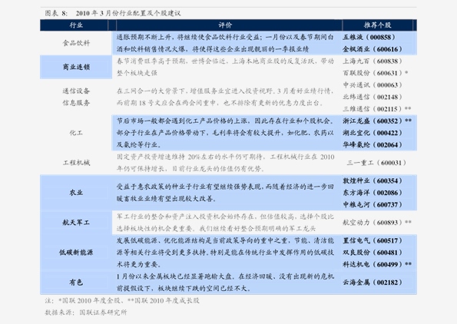The image size is (457, 324).
Task: Select the 信息服务 industry label
Action: (x=76, y=103)
